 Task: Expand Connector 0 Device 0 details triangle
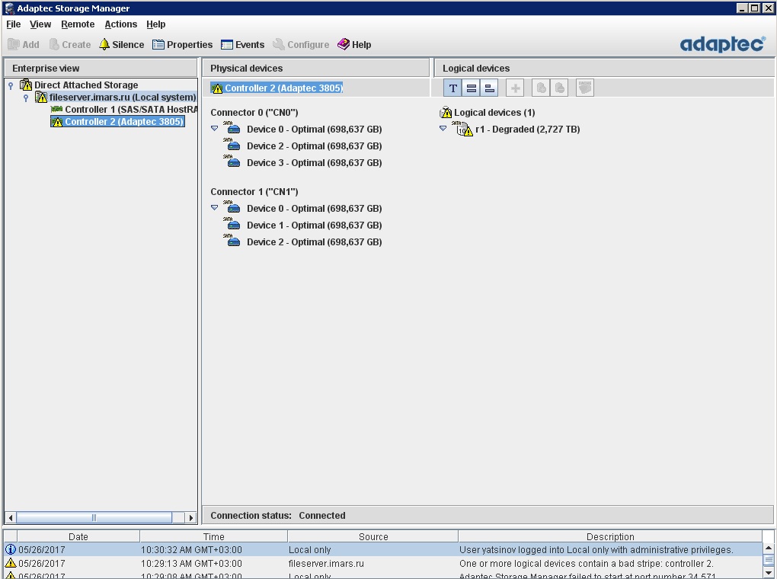pos(214,129)
